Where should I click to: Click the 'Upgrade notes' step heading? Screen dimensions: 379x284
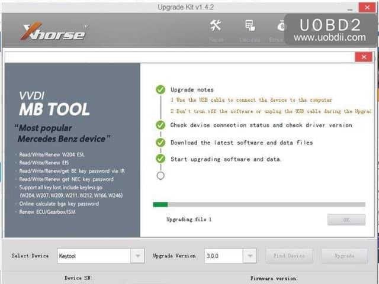pyautogui.click(x=192, y=90)
